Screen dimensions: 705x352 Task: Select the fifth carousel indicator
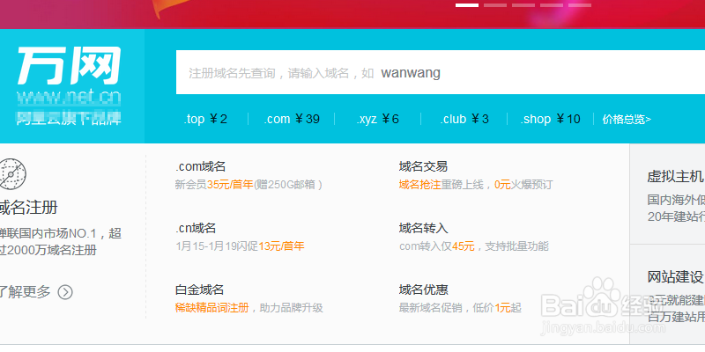580,5
